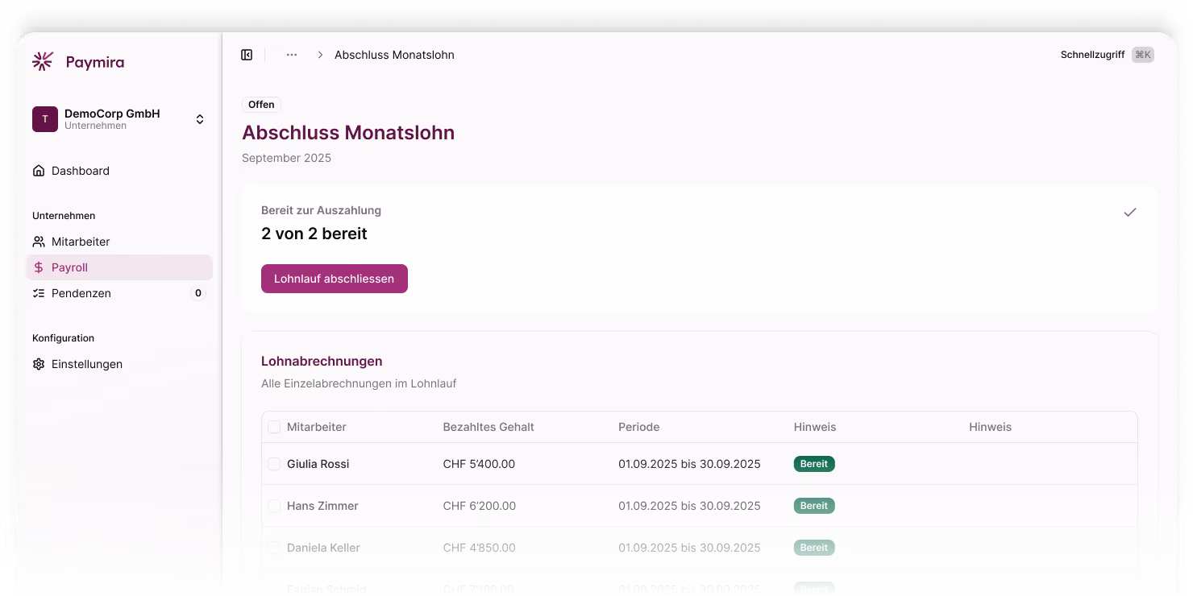Click the Mitarbeiter people icon

tap(39, 242)
